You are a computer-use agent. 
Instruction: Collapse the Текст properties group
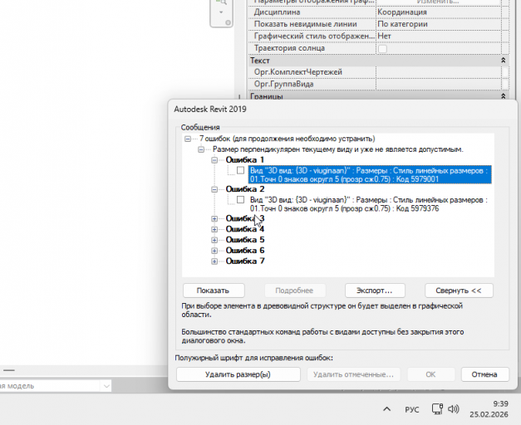point(503,61)
